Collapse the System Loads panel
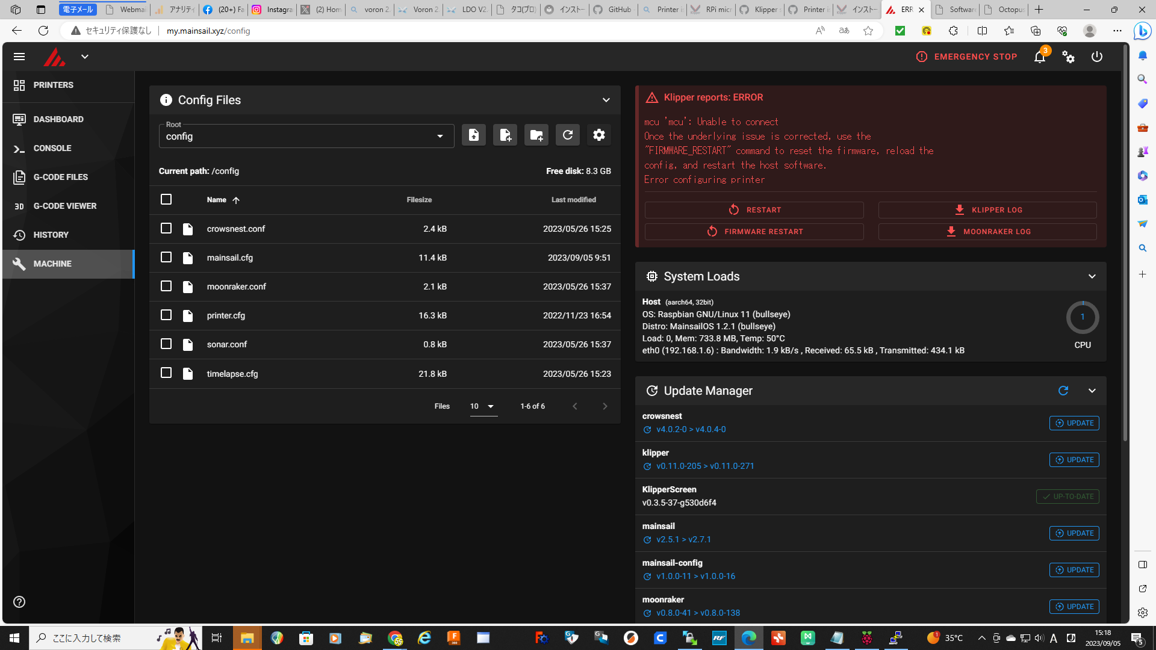The width and height of the screenshot is (1156, 650). pyautogui.click(x=1092, y=276)
